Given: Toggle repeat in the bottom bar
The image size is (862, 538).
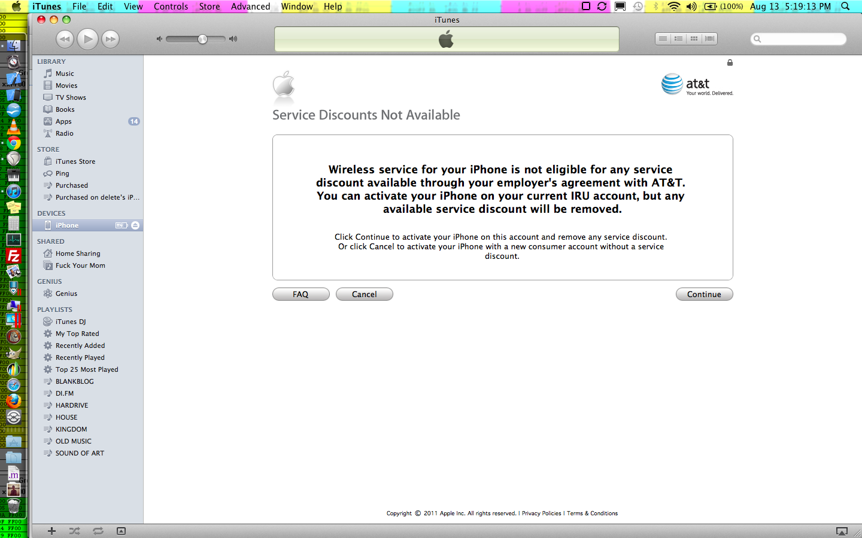Looking at the screenshot, I should [x=98, y=531].
